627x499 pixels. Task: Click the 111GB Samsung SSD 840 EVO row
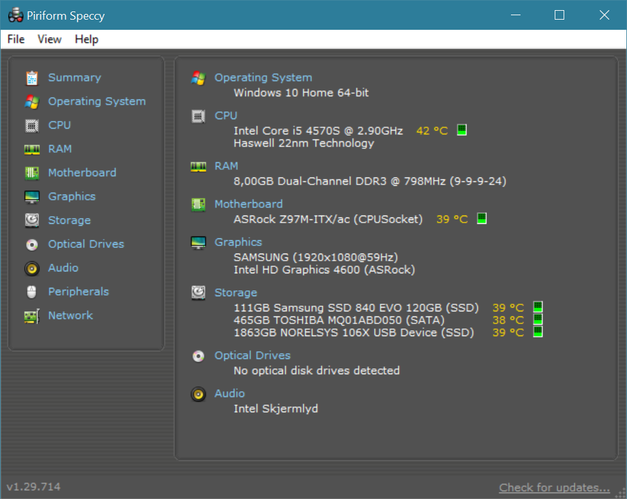[x=356, y=308]
